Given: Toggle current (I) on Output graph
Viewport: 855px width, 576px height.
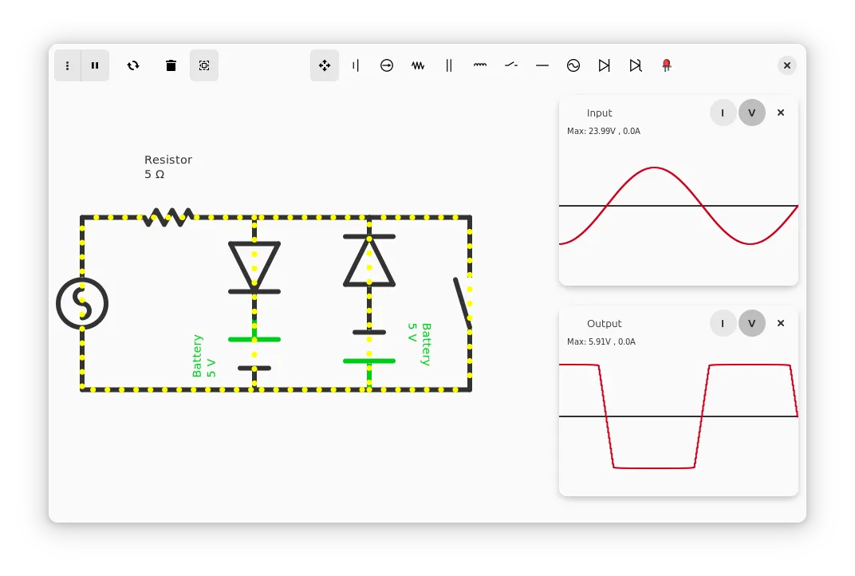Looking at the screenshot, I should 723,323.
